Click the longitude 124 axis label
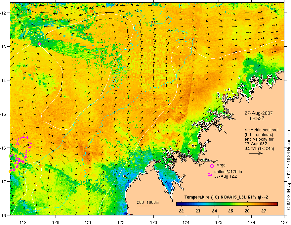Image resolution: width=291 pixels, height=225 pixels. click(x=186, y=222)
